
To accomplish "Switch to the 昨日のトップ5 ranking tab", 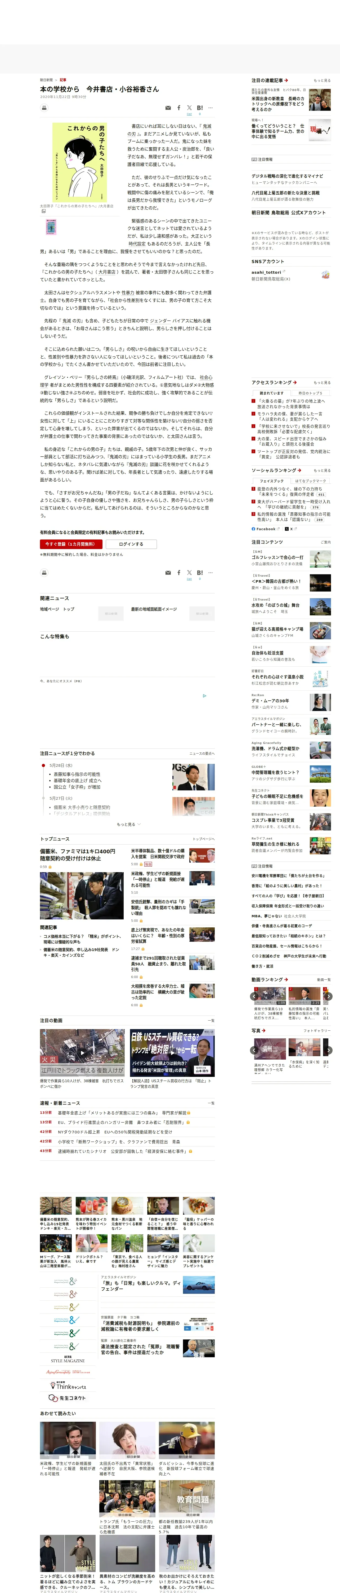I will click(x=310, y=393).
